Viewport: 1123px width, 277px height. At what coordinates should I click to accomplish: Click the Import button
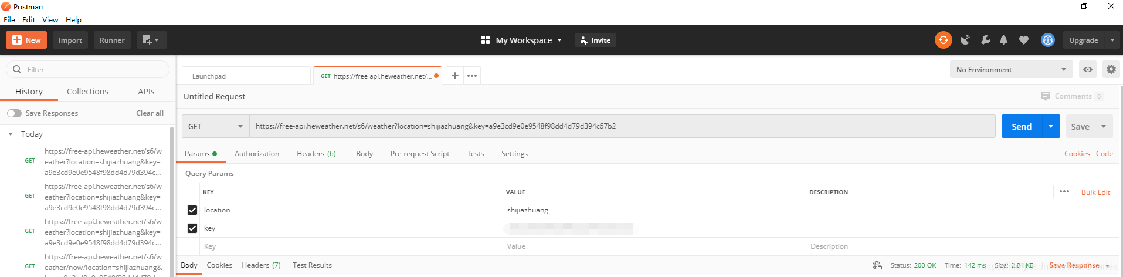[x=70, y=40]
